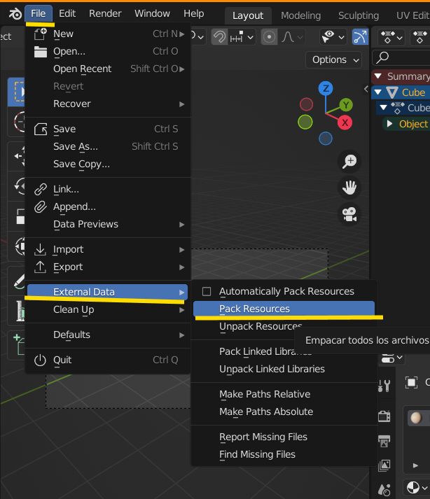The height and width of the screenshot is (499, 430).
Task: Click the material sphere preview thumbnail
Action: point(416,418)
